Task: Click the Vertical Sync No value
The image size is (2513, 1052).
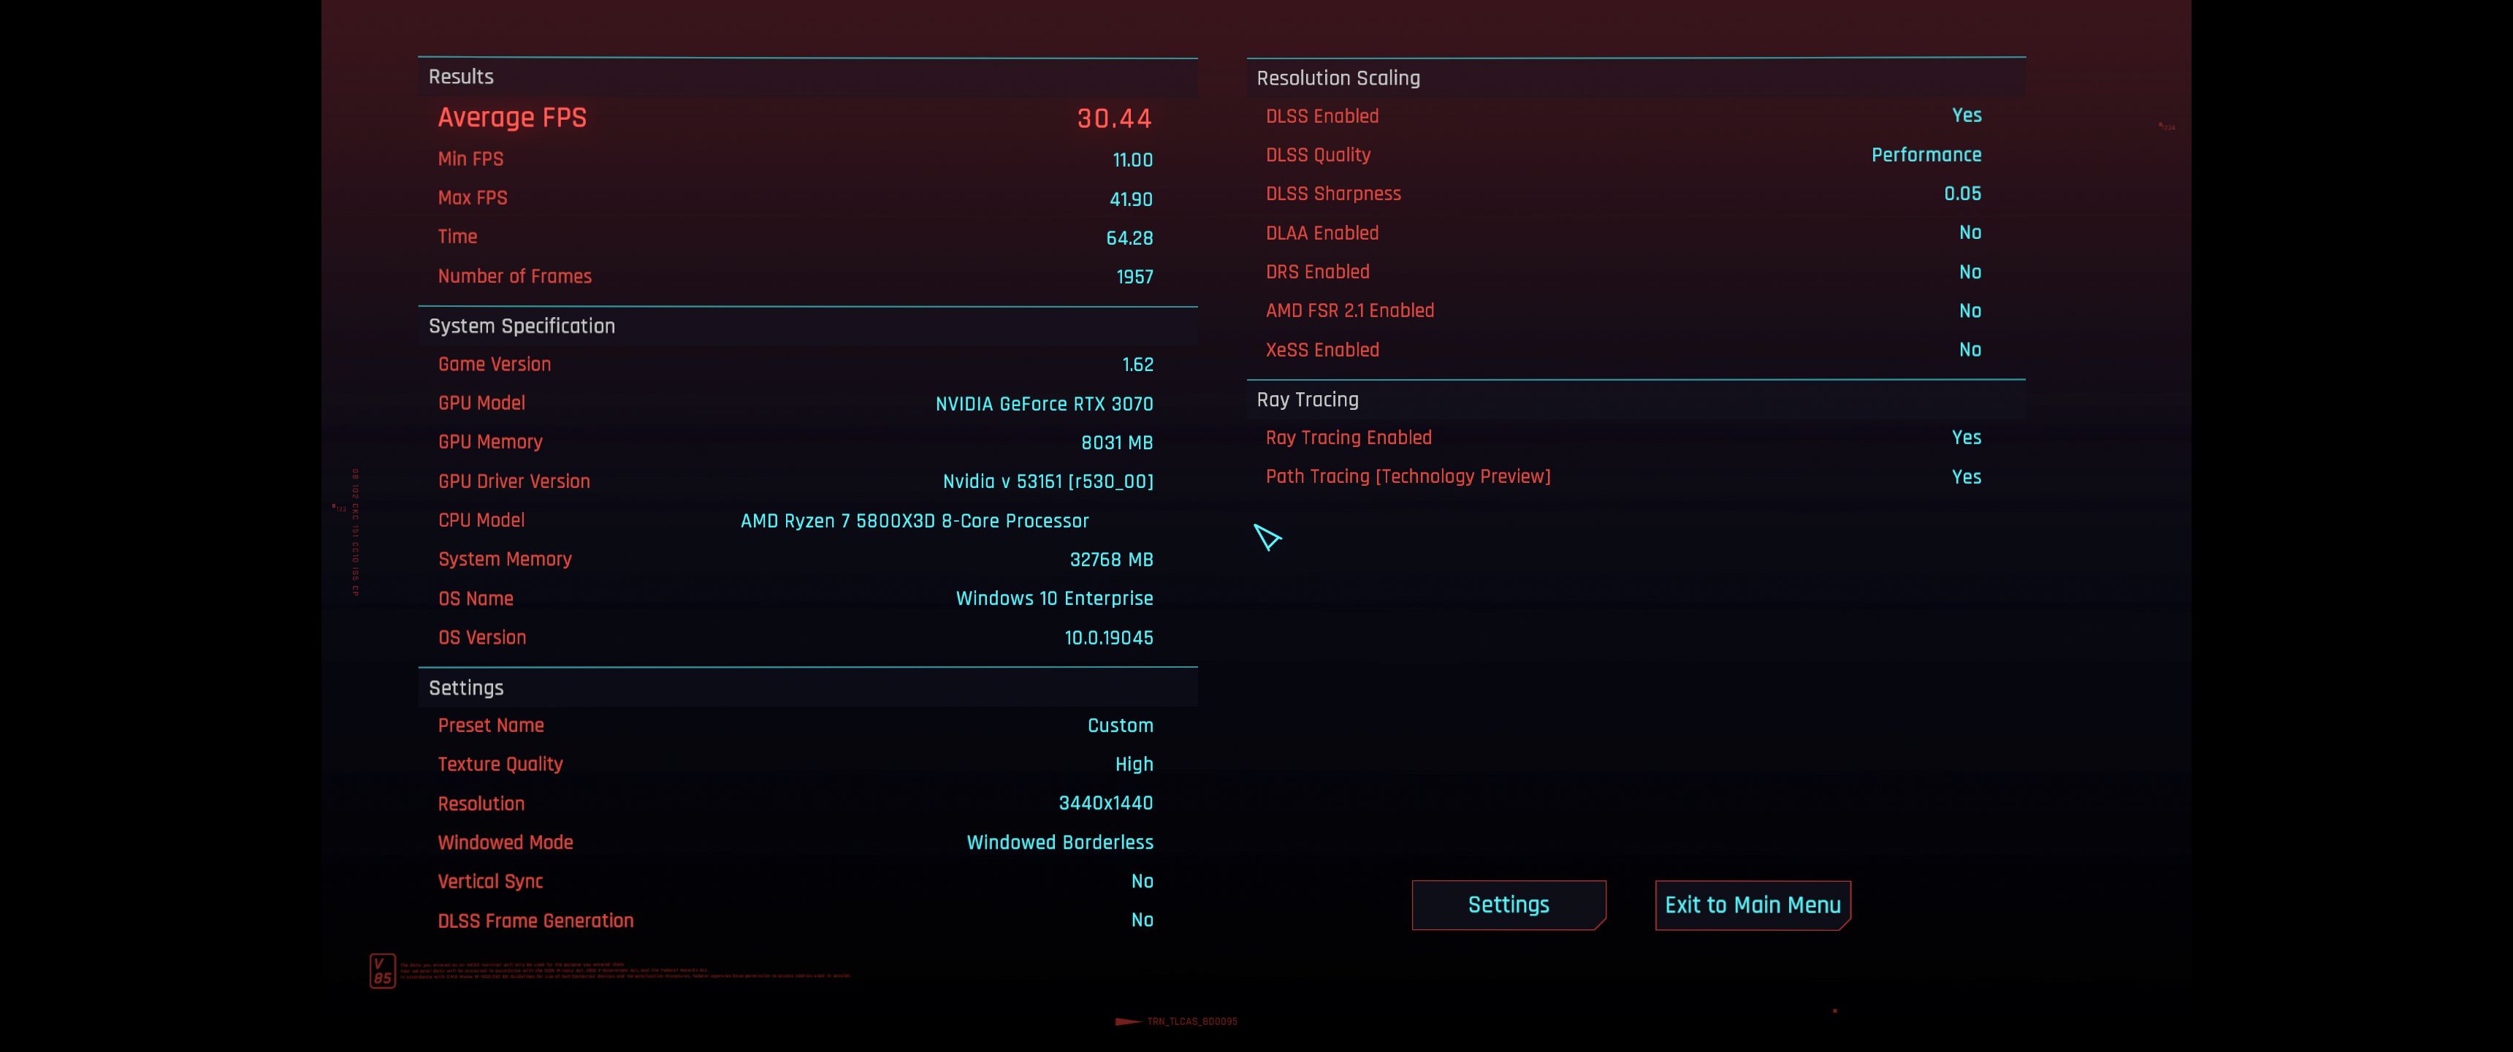Action: [1141, 881]
